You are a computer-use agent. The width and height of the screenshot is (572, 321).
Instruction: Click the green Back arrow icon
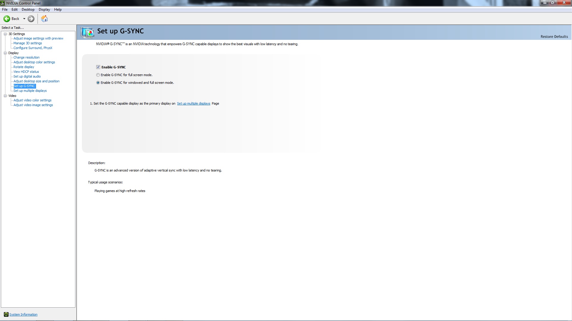[x=7, y=19]
